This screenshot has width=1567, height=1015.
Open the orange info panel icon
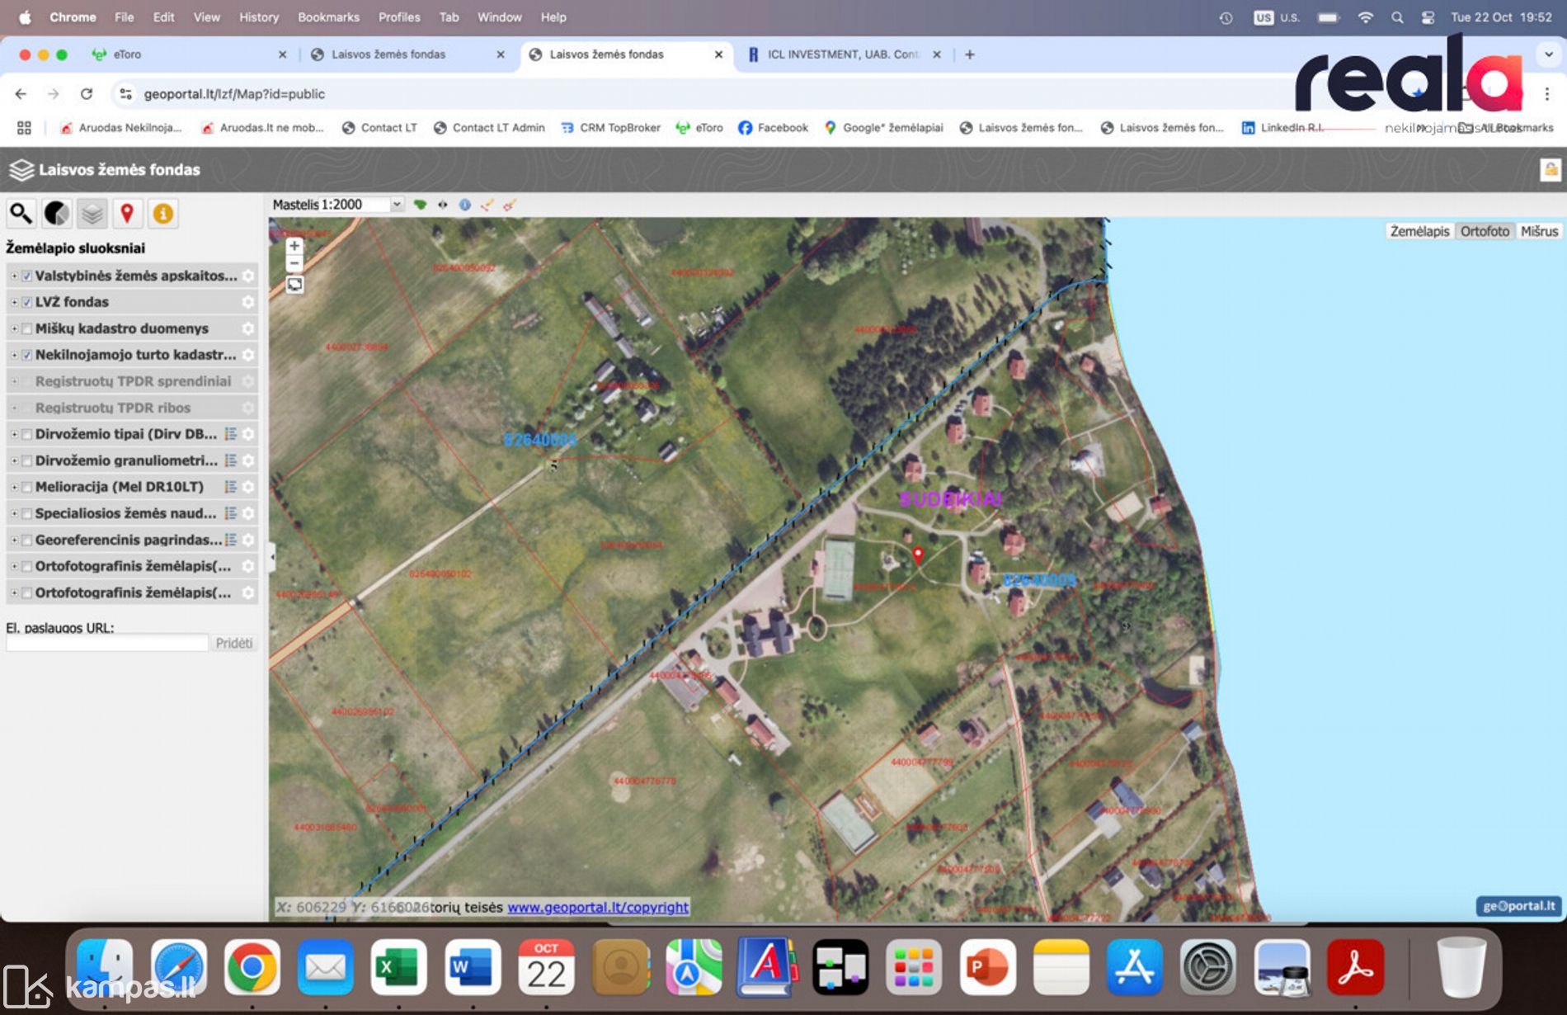(163, 214)
